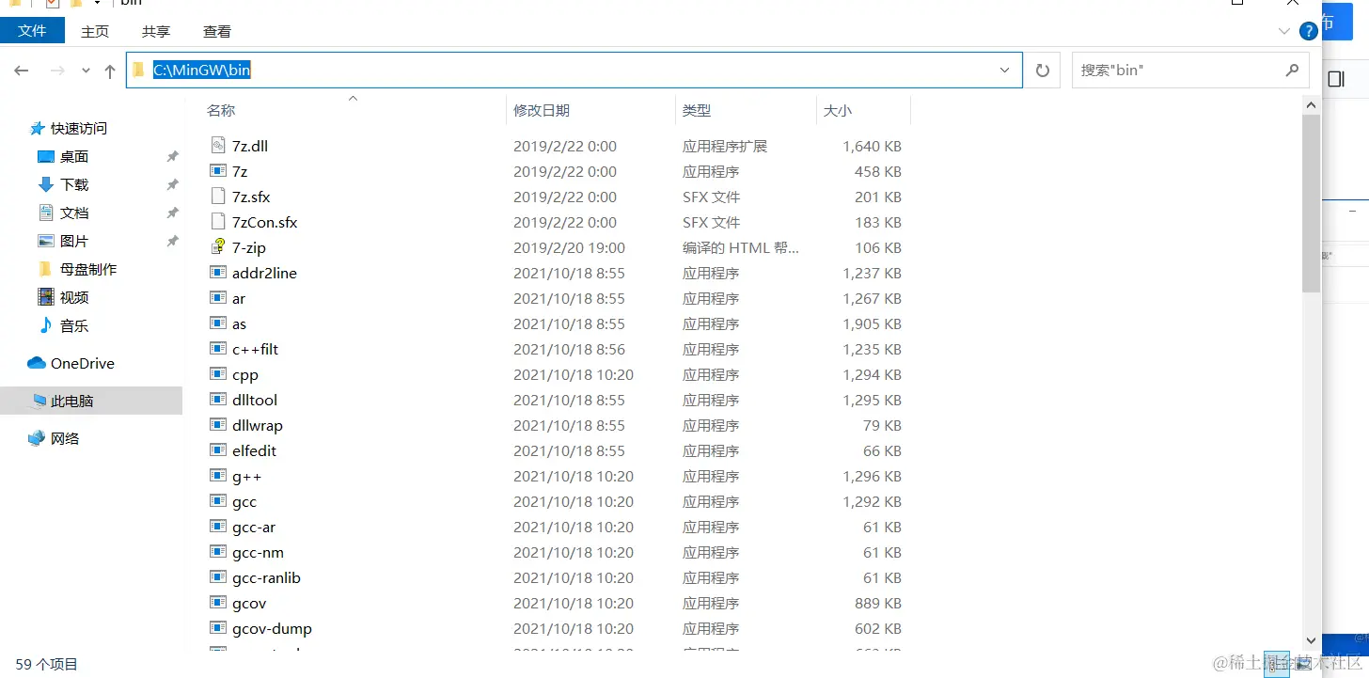Select 此电脑 in the navigation pane
Screen dimensions: 1369x678
pyautogui.click(x=72, y=401)
